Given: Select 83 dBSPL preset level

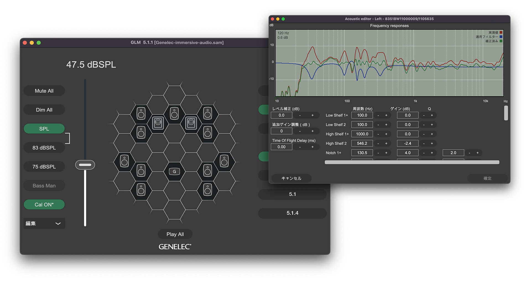Looking at the screenshot, I should [44, 148].
